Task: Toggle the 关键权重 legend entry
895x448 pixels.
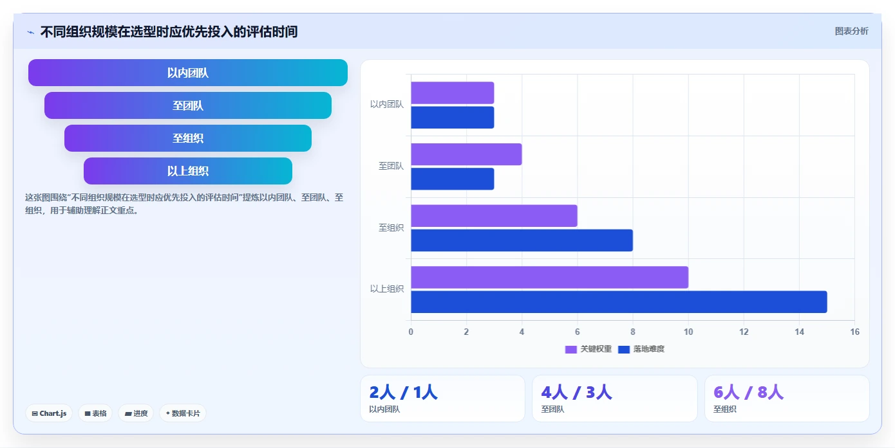Action: tap(589, 349)
